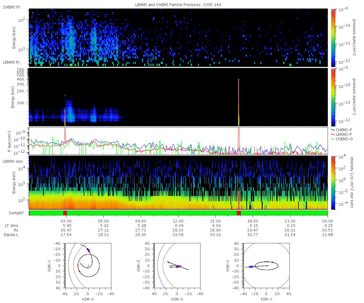Click the 00:00 time axis label
Screen dimensions: 364x303
[328, 221]
